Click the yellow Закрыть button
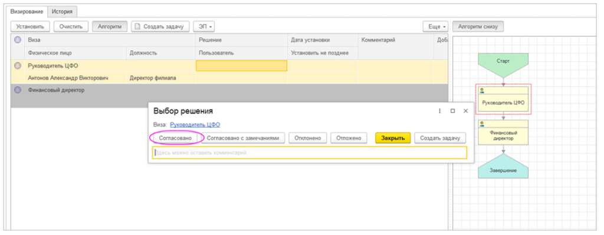 pos(393,138)
